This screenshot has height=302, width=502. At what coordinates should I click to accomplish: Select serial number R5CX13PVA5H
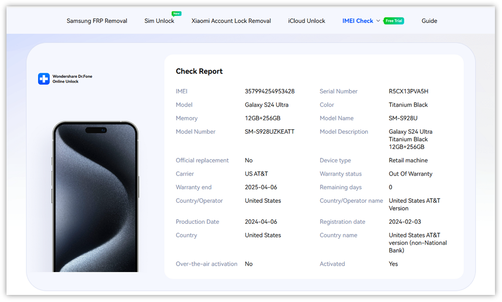click(x=409, y=91)
